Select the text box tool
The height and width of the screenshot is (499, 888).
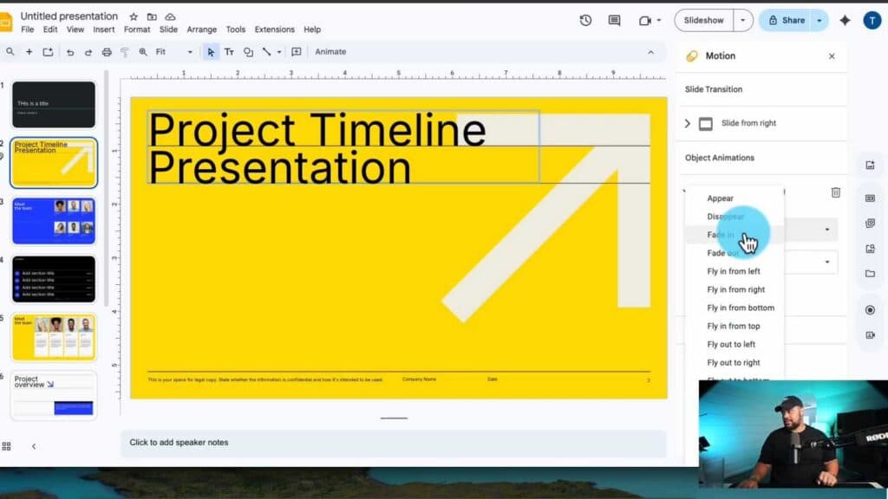[x=229, y=52]
